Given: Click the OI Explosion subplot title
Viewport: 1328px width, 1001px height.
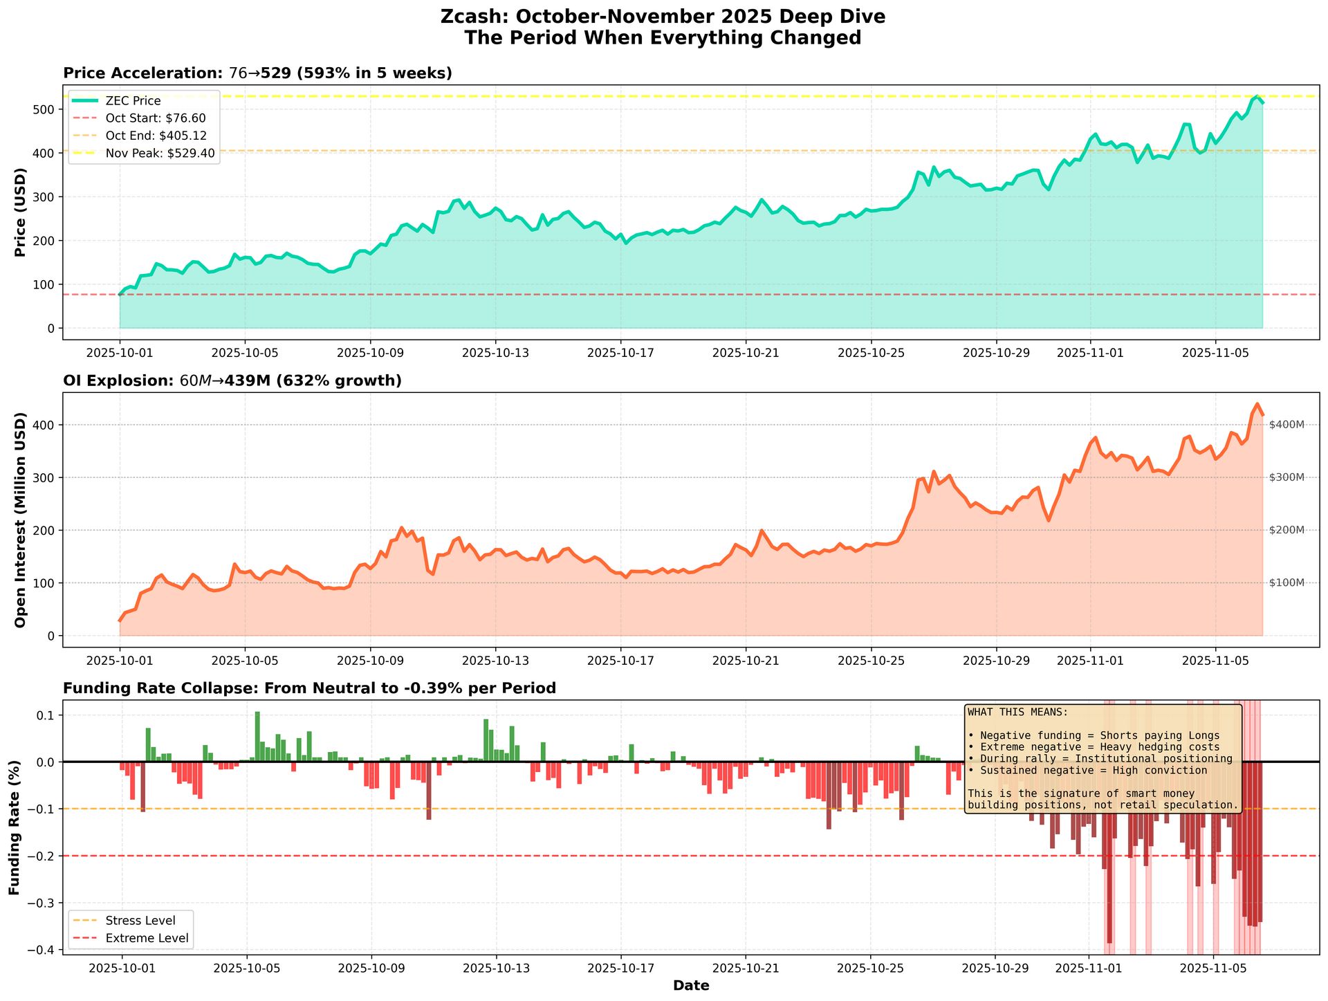Looking at the screenshot, I should 232,381.
